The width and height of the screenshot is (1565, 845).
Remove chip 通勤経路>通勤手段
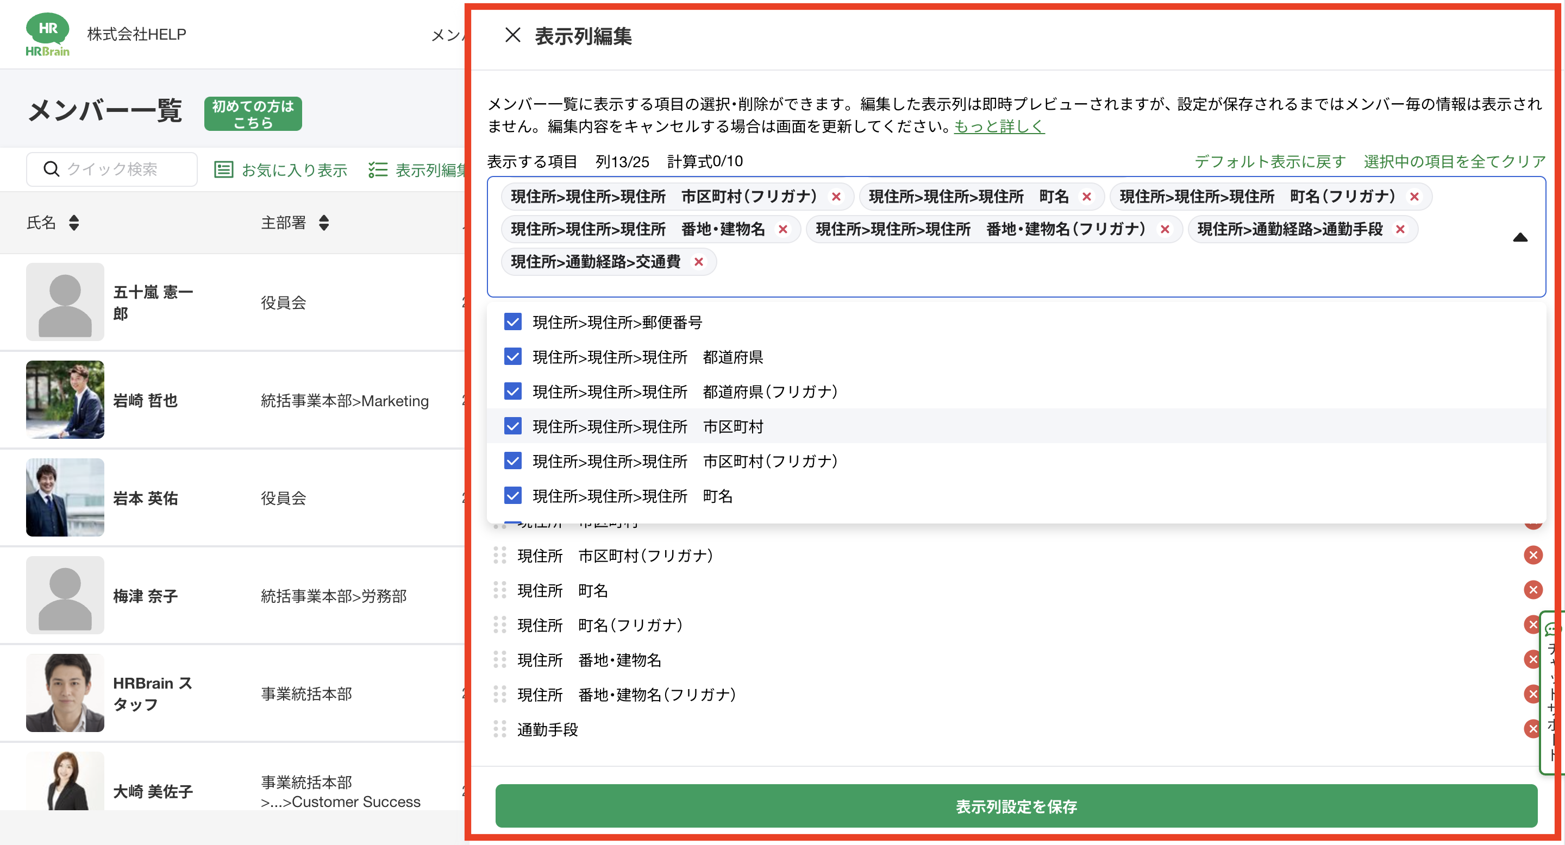pos(1400,230)
